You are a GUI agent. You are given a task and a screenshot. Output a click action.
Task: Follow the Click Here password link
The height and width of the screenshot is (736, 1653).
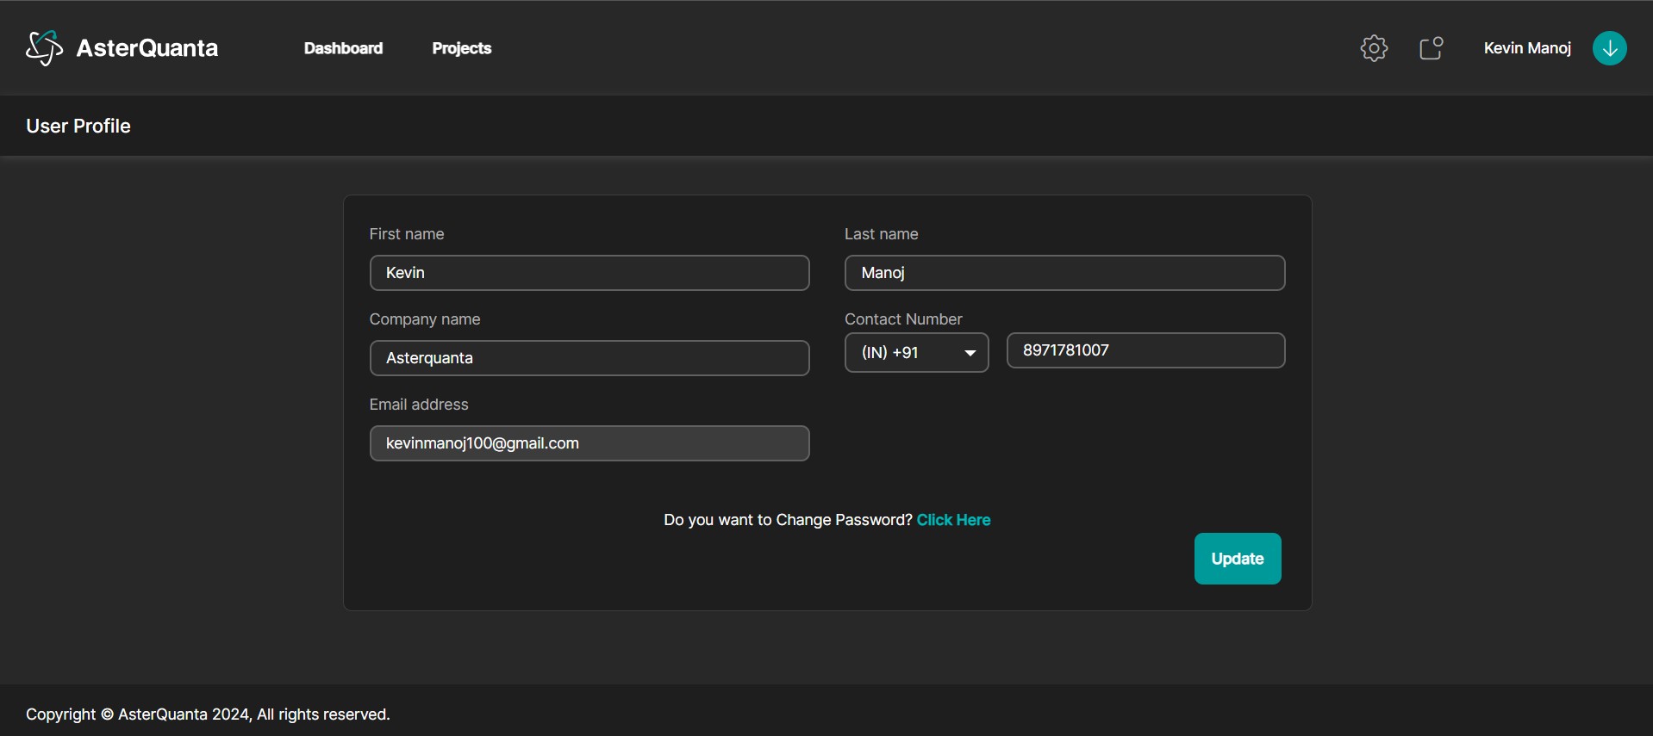[x=953, y=520]
